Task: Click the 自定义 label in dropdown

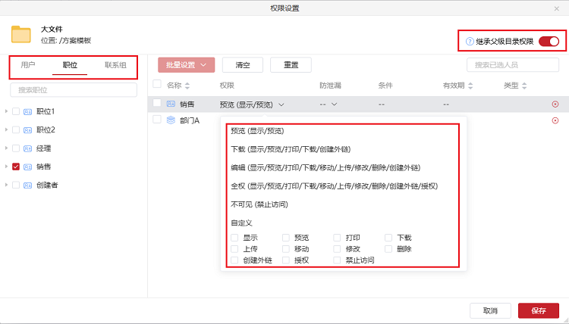Action: pyautogui.click(x=241, y=223)
